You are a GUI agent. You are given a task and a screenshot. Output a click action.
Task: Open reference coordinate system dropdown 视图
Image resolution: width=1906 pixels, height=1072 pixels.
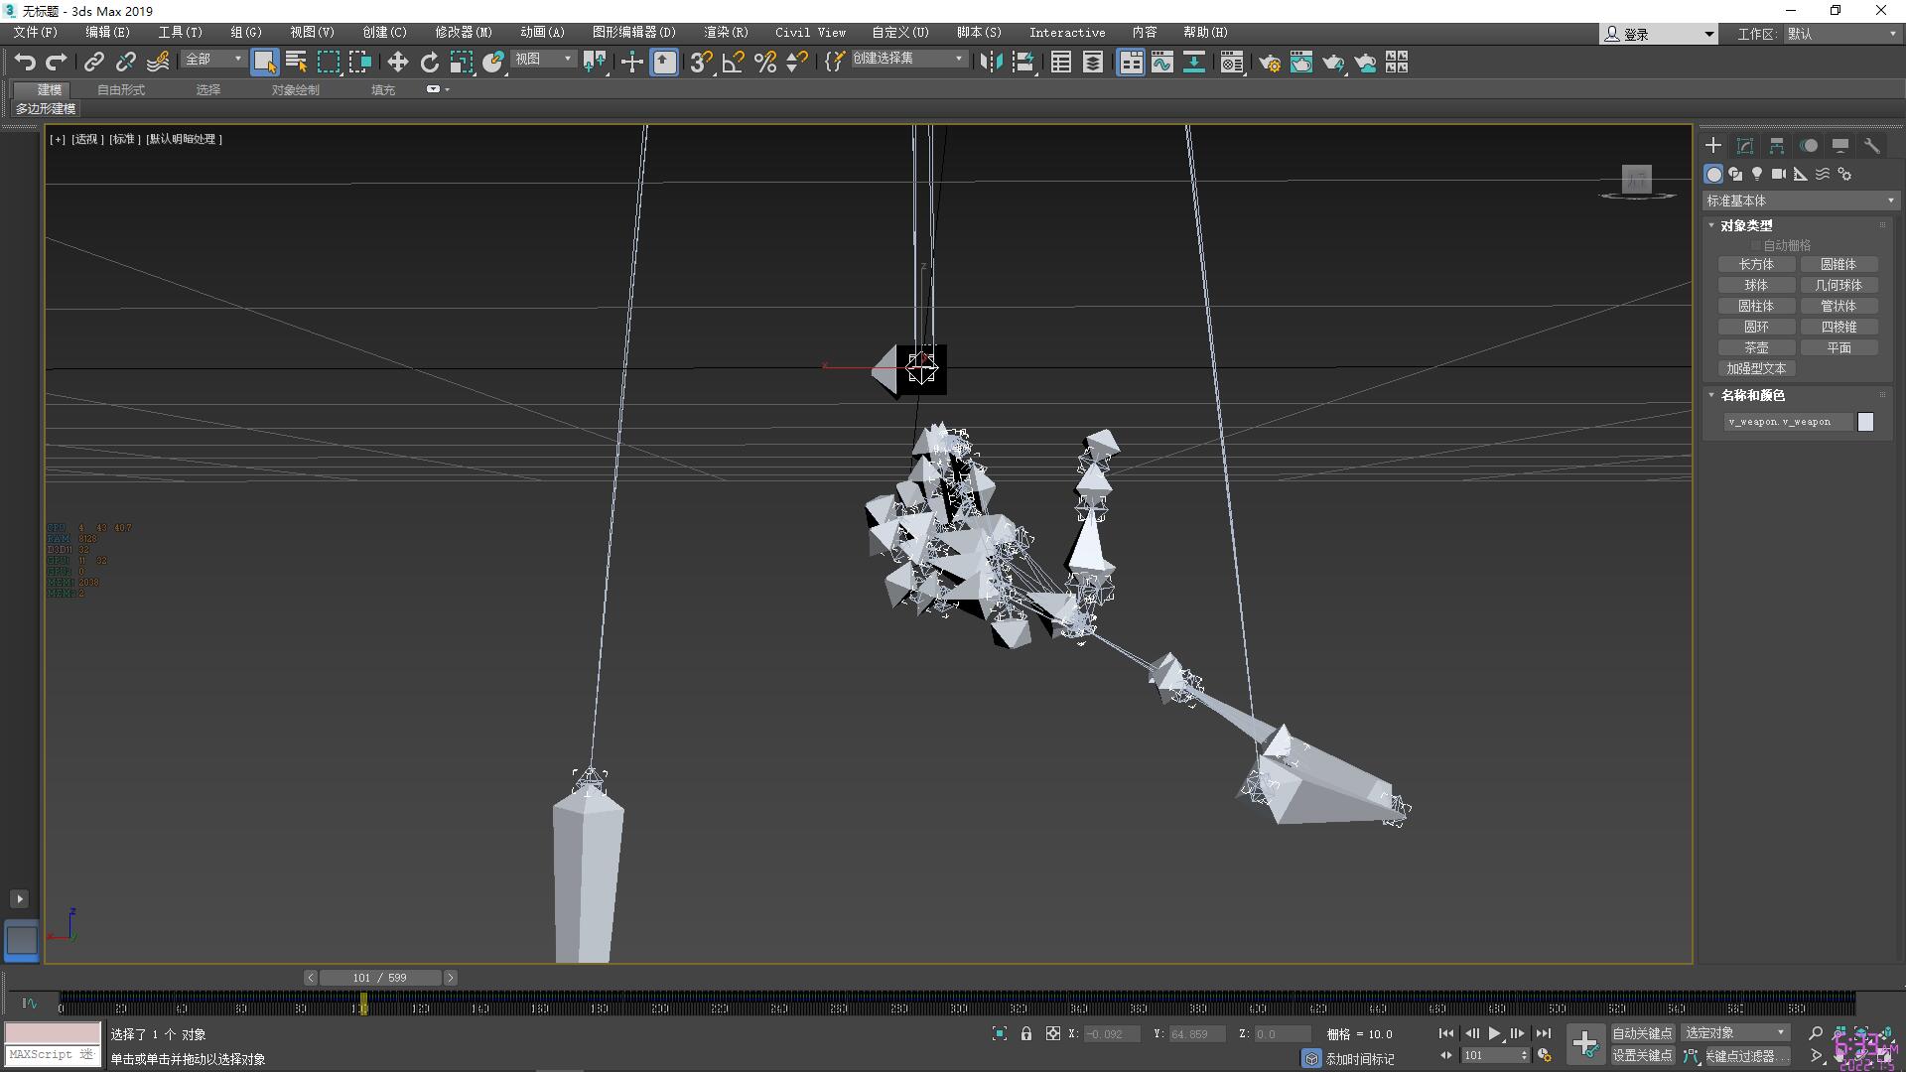pos(544,59)
